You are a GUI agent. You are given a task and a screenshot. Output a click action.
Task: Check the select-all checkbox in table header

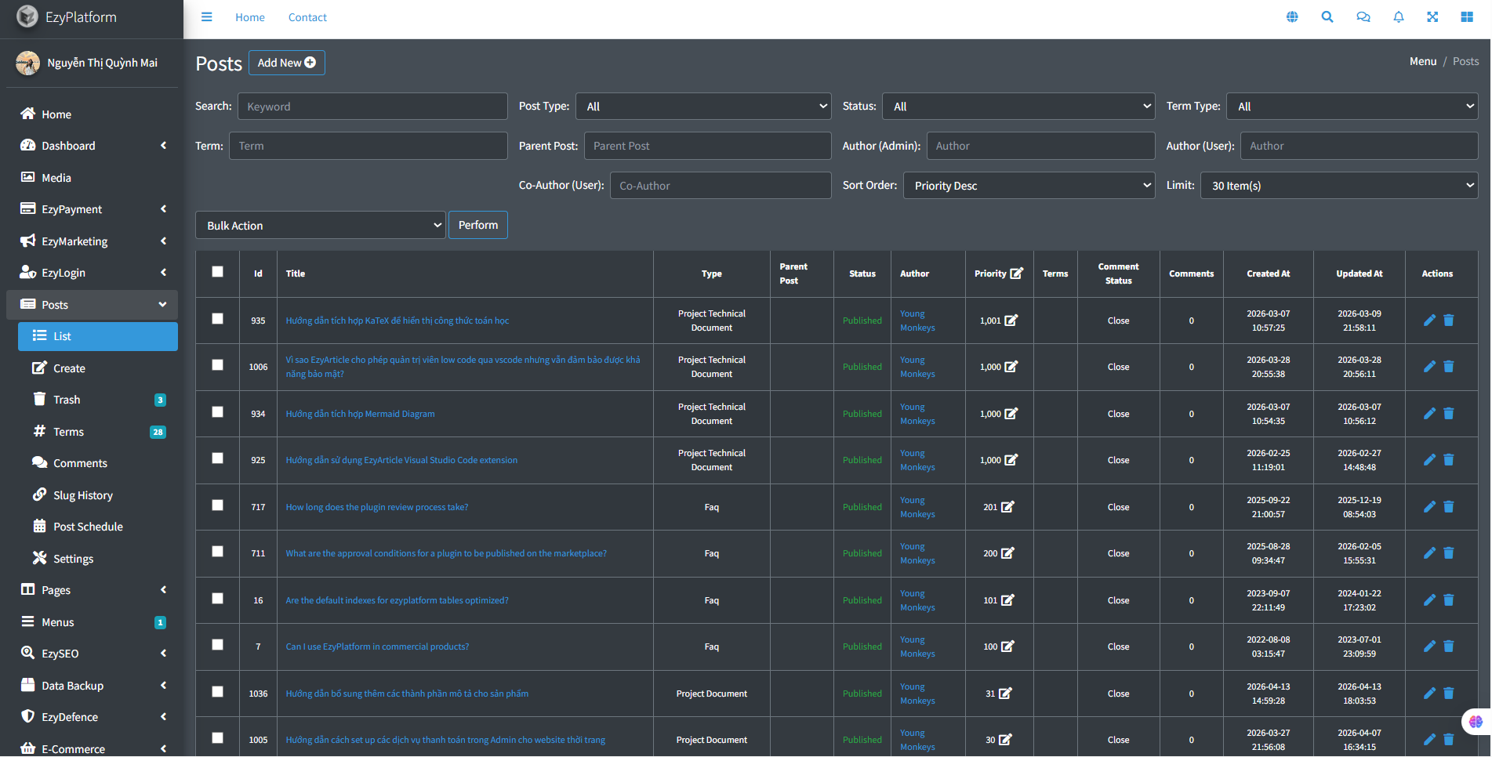click(x=217, y=272)
